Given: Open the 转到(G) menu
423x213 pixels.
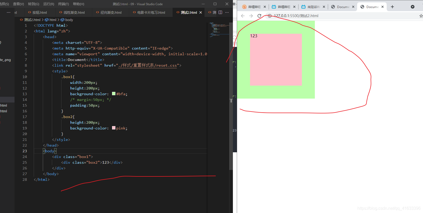Looking at the screenshot, I should 33,4.
